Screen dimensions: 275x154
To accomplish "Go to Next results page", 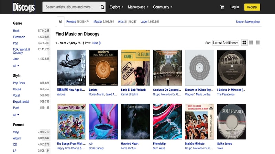I will click(x=97, y=43).
